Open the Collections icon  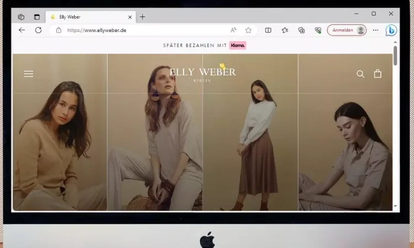(301, 30)
